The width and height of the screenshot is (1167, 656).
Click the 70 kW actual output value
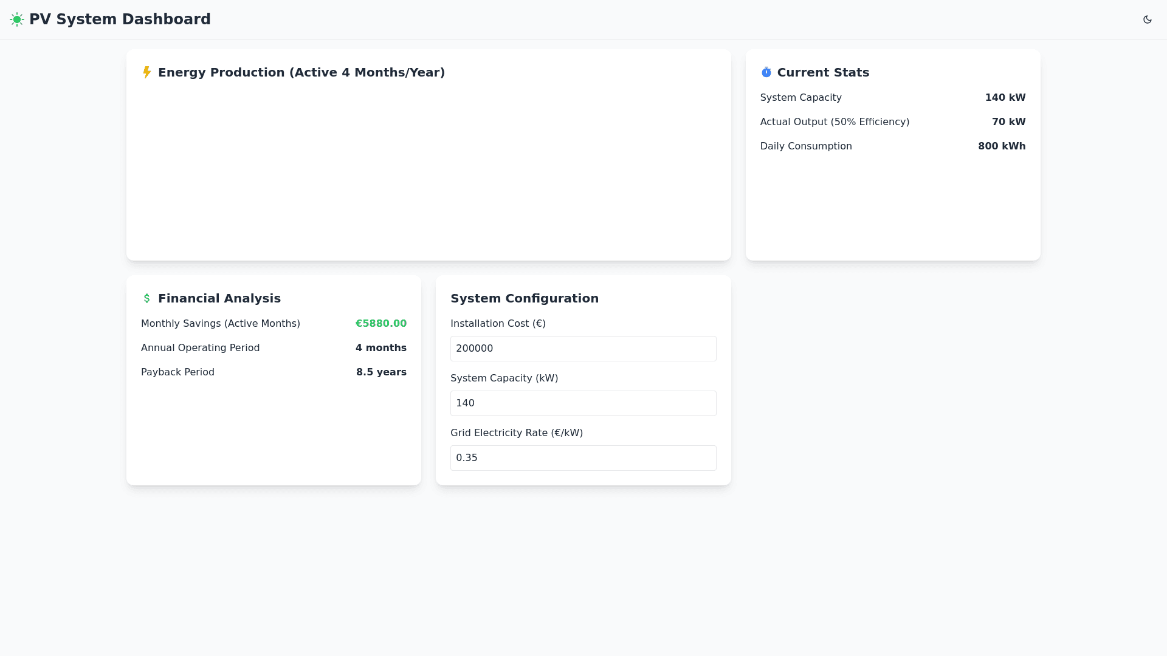pyautogui.click(x=1008, y=122)
